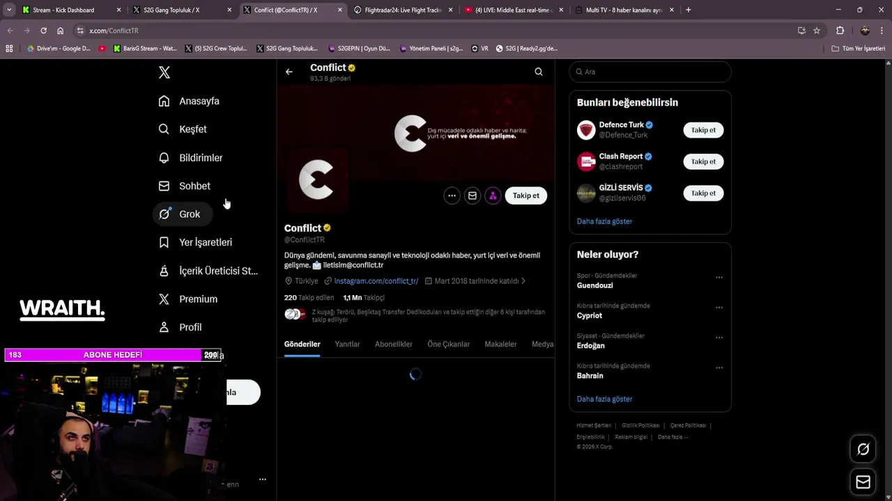Switch to Öne Çıkanlar tab
The image size is (892, 501).
pos(449,344)
